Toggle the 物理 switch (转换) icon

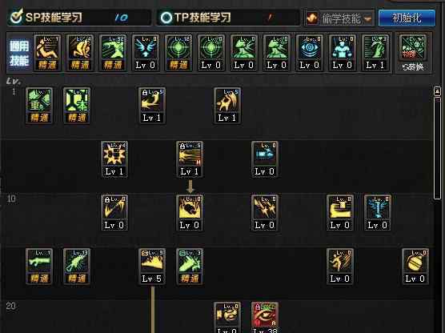413,53
